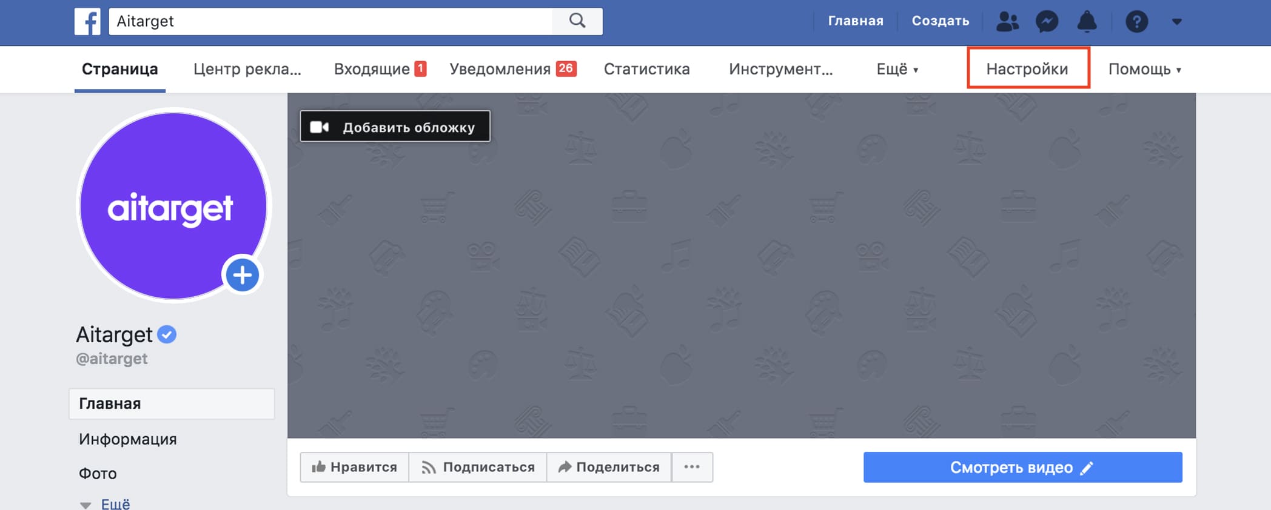Open the quick help question icon

click(x=1137, y=22)
